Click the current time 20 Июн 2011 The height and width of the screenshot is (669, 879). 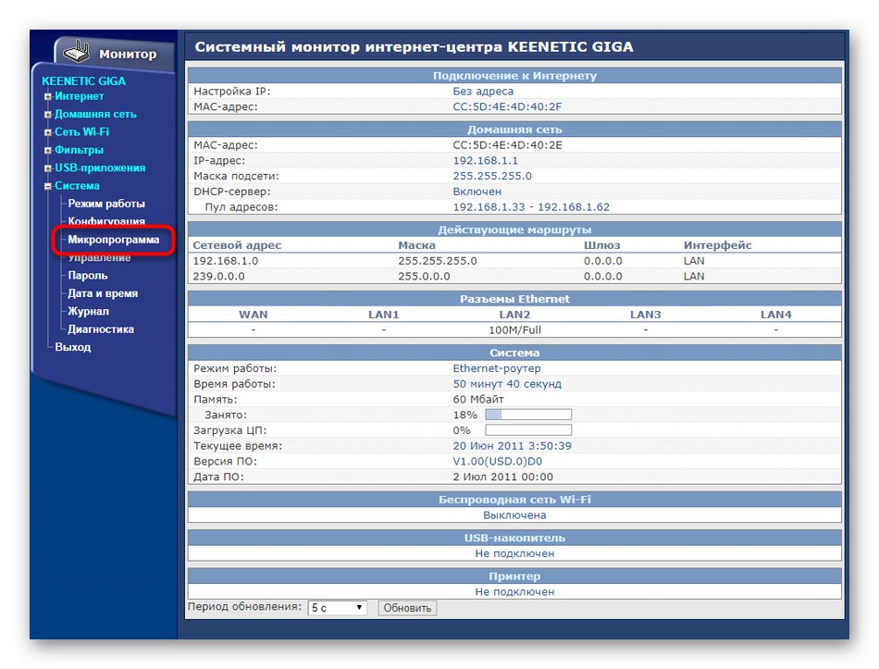tap(513, 446)
